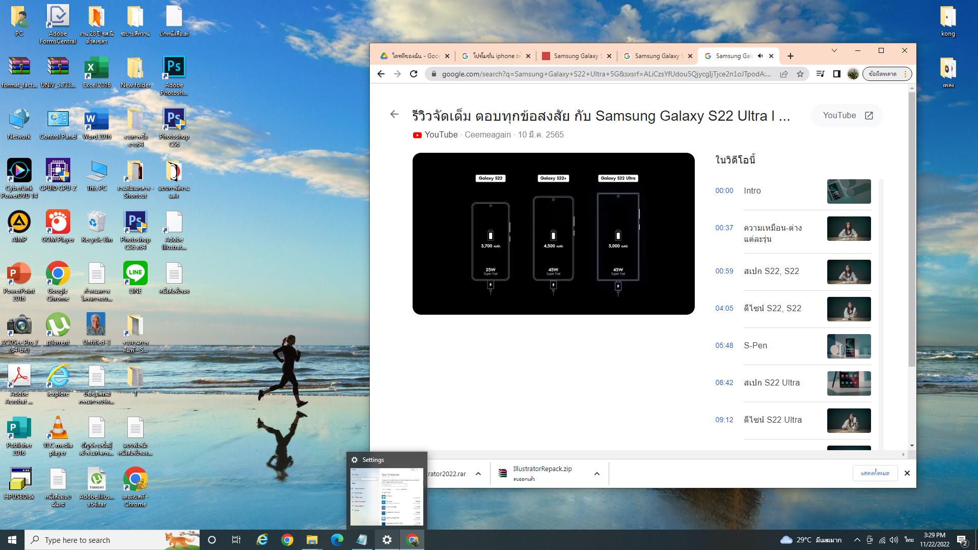
Task: Expand options for IllustratorRepack.zip download
Action: 596,474
